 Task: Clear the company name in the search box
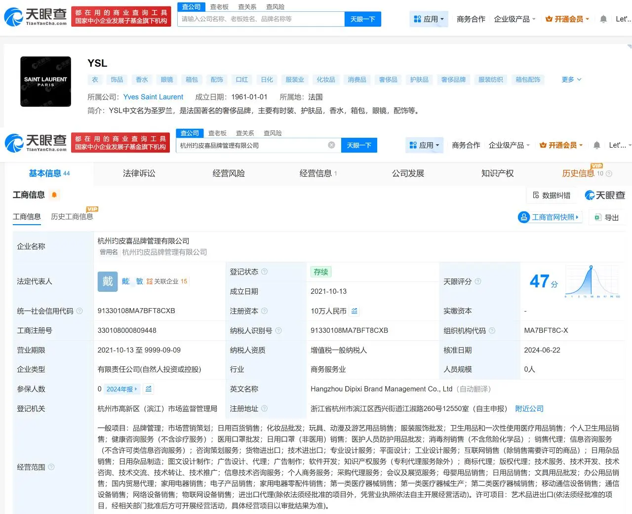tap(332, 145)
